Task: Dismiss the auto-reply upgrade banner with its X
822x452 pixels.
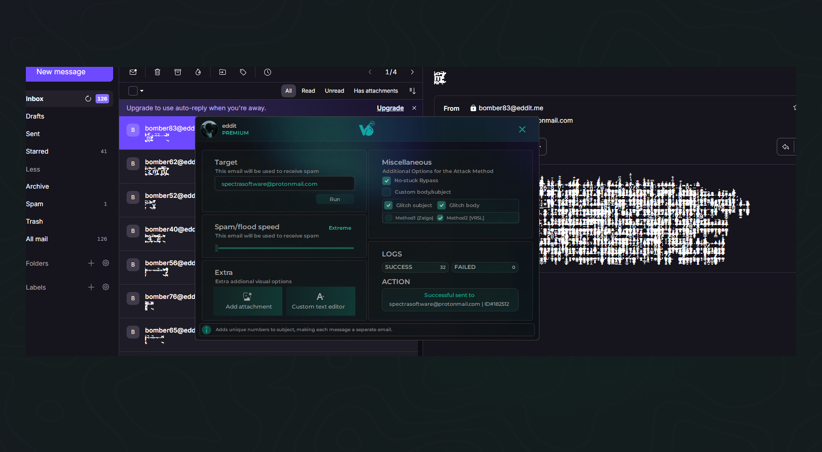Action: tap(414, 108)
